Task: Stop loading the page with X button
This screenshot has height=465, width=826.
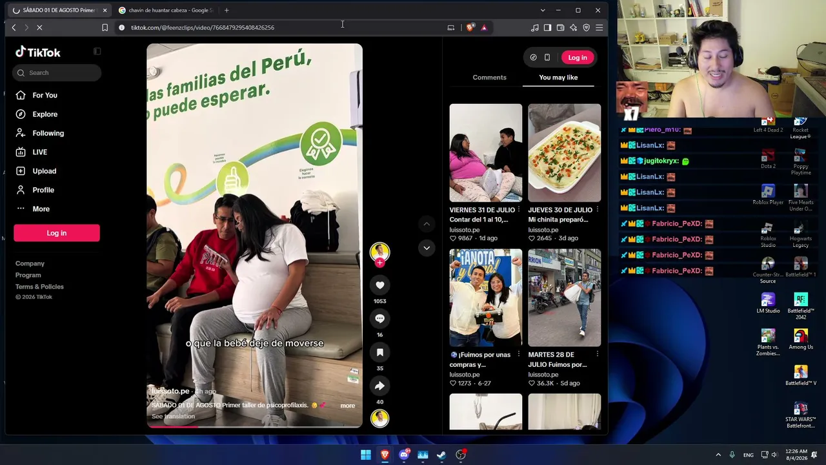Action: pyautogui.click(x=39, y=27)
